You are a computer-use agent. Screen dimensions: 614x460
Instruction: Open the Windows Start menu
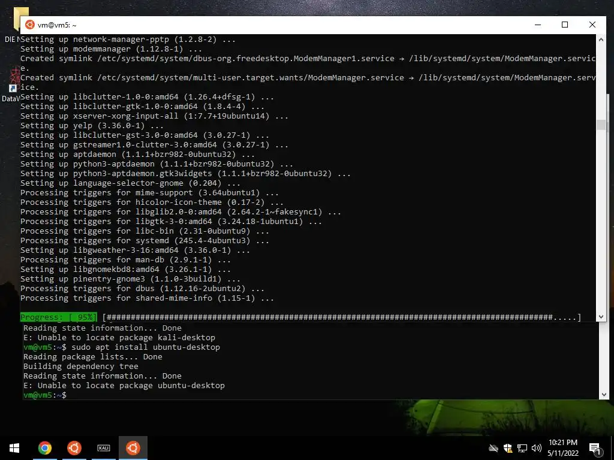14,448
